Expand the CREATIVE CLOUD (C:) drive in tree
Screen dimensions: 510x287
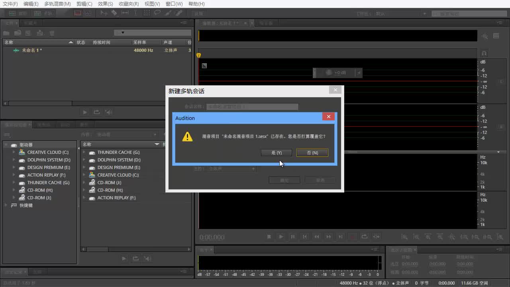pyautogui.click(x=14, y=152)
